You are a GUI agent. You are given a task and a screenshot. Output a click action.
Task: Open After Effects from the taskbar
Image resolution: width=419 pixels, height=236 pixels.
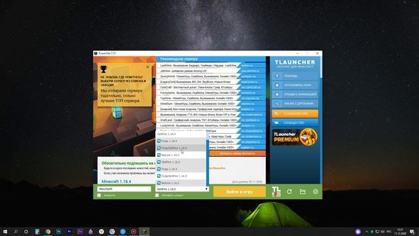[x=80, y=231]
